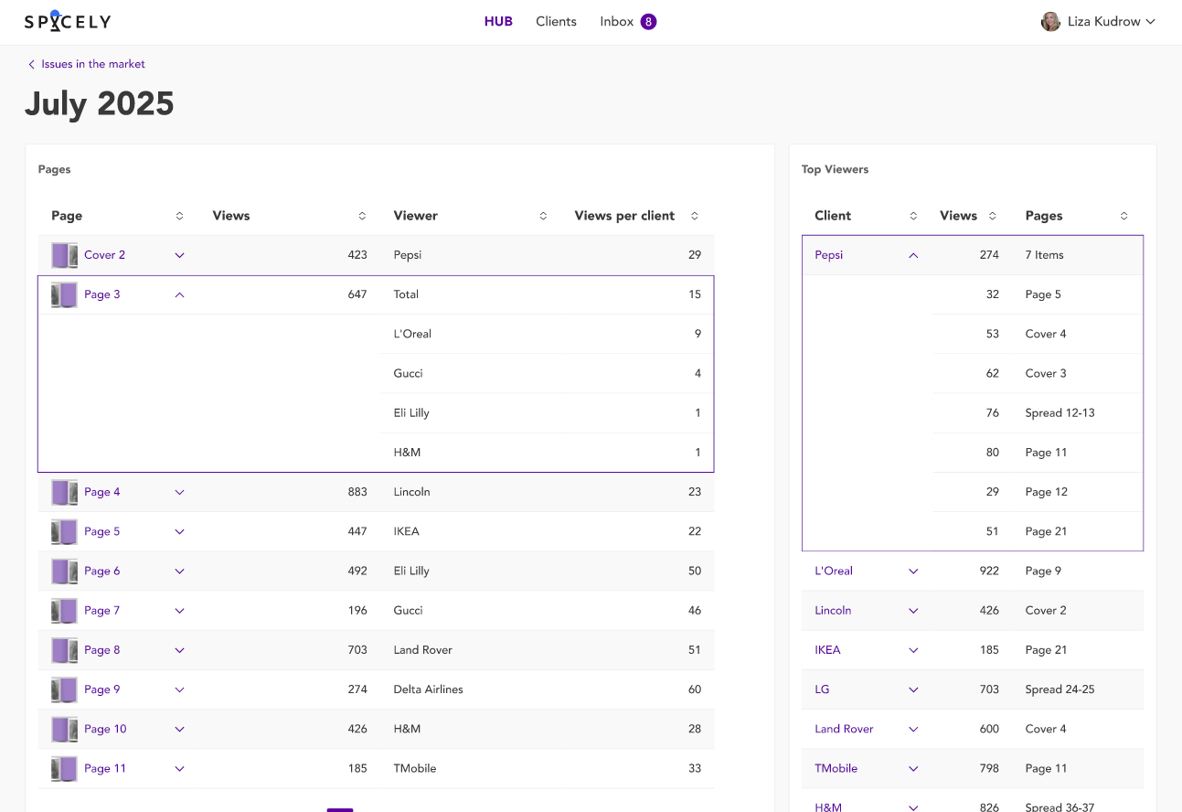Sort Top Viewers by Views
The height and width of the screenshot is (812, 1182).
[x=993, y=216]
